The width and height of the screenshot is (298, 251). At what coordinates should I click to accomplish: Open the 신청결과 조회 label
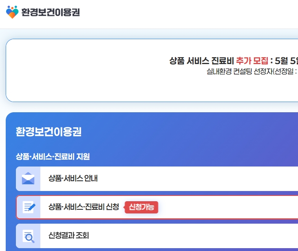68,235
